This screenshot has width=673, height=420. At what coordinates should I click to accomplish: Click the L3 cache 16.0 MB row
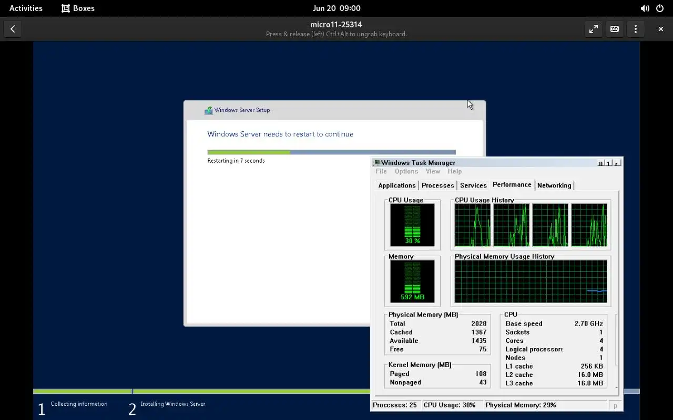point(554,383)
